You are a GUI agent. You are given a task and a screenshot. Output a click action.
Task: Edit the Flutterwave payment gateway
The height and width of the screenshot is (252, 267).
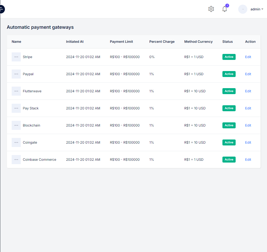point(248,91)
